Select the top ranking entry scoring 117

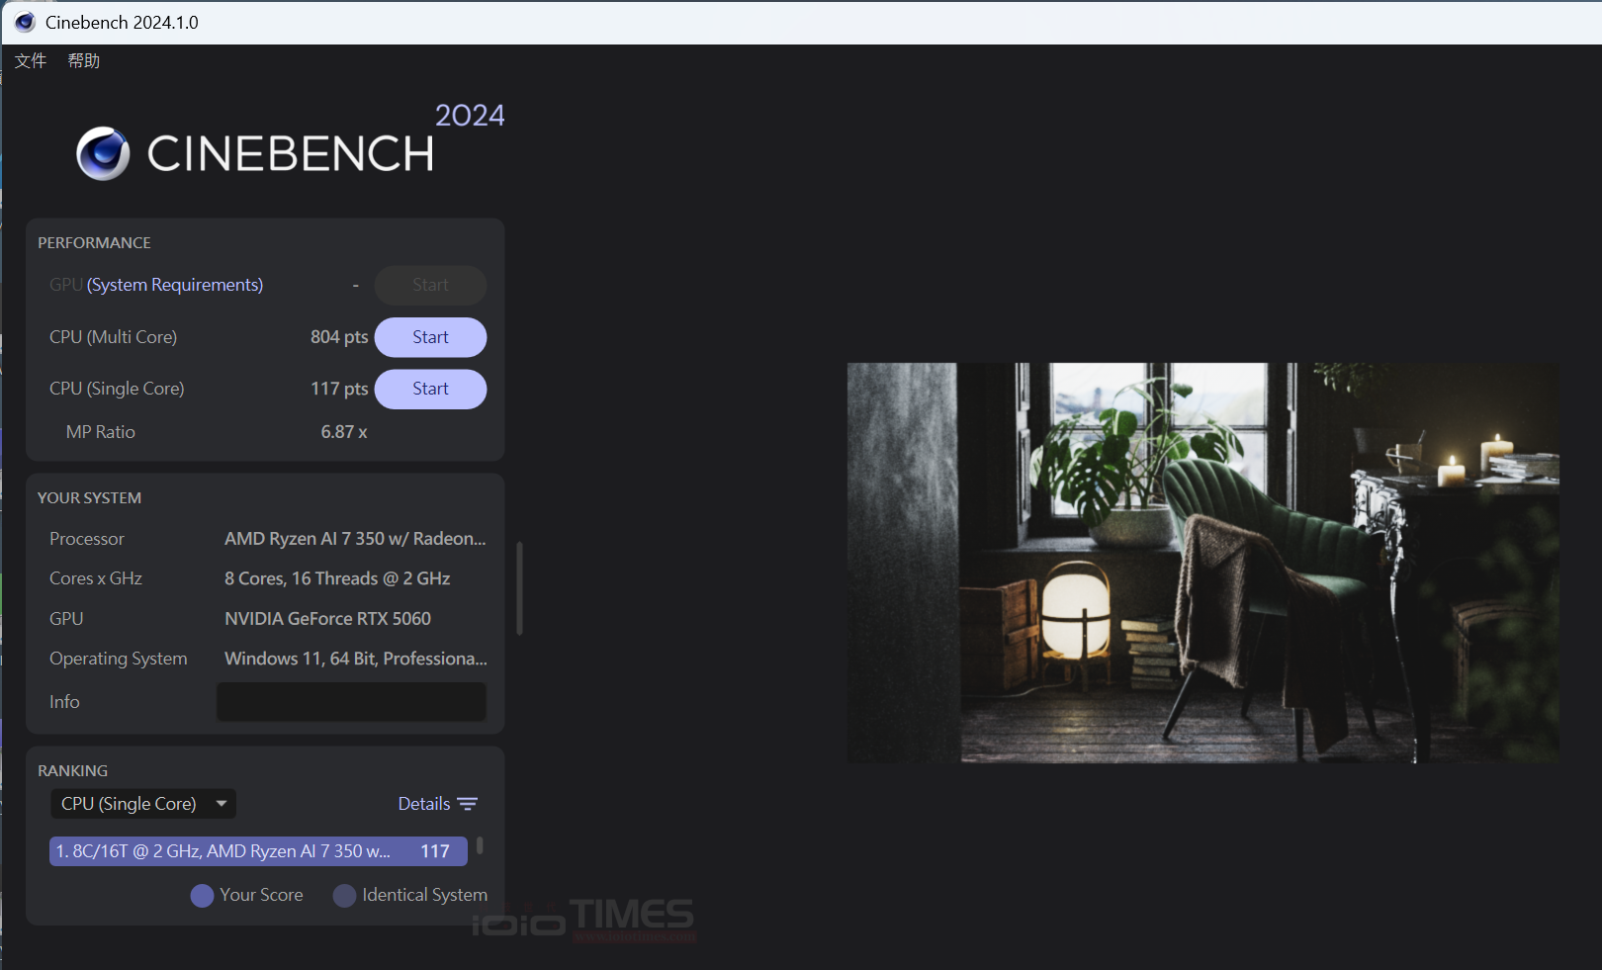click(x=257, y=851)
